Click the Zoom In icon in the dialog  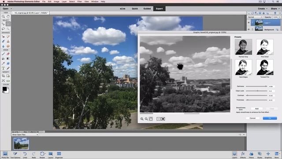(x=142, y=119)
